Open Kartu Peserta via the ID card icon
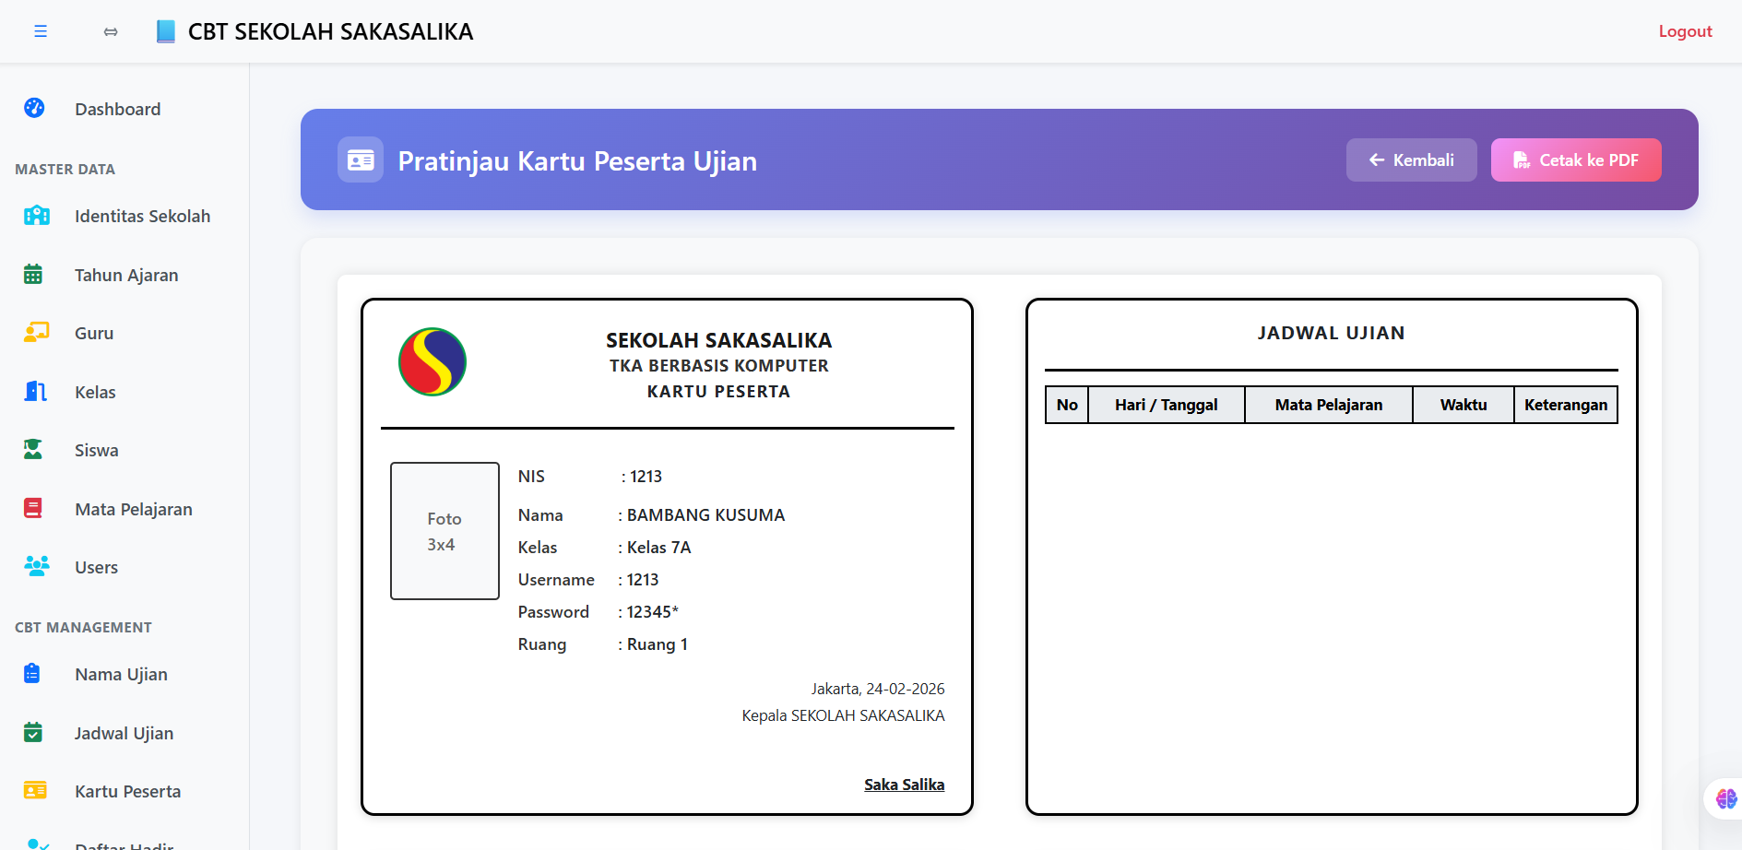This screenshot has width=1742, height=850. coord(36,791)
